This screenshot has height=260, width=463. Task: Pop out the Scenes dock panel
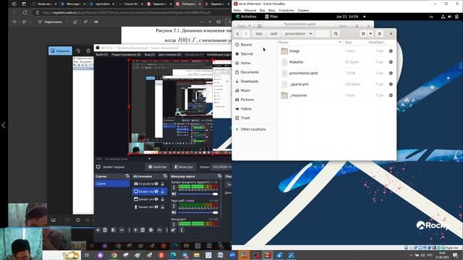127,176
